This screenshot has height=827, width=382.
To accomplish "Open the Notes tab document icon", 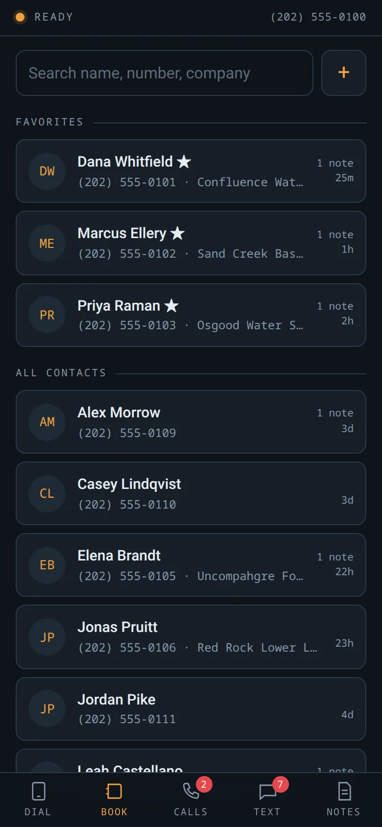I will coord(344,791).
